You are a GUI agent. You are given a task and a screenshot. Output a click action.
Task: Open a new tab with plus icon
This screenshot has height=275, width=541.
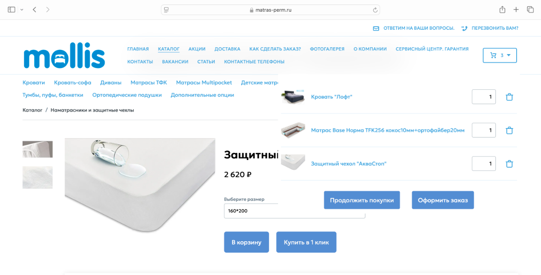coord(516,9)
